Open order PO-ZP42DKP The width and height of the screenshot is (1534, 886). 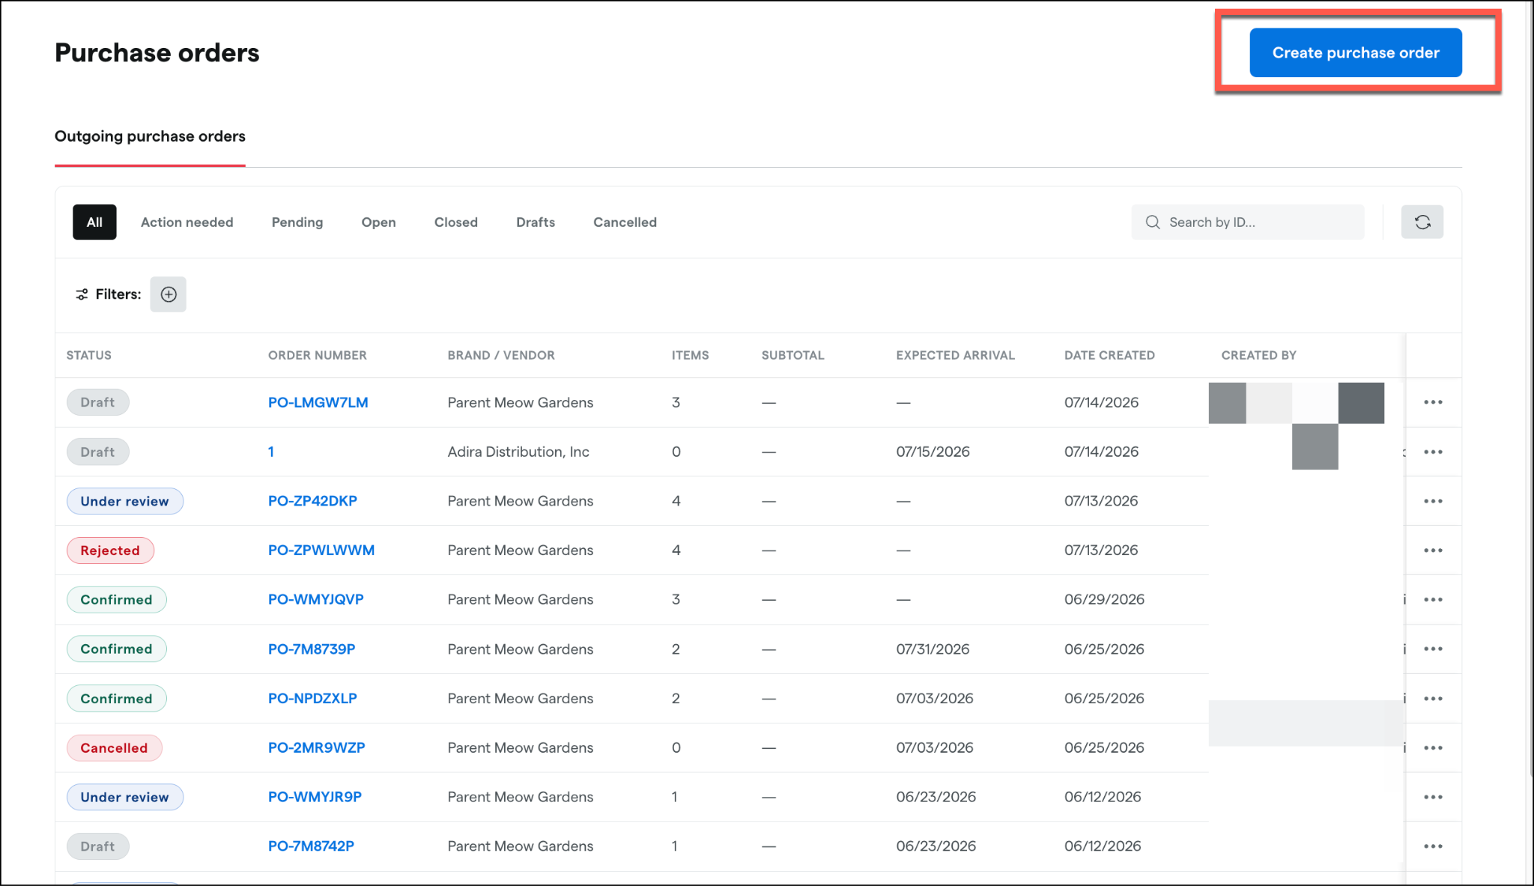(x=312, y=501)
